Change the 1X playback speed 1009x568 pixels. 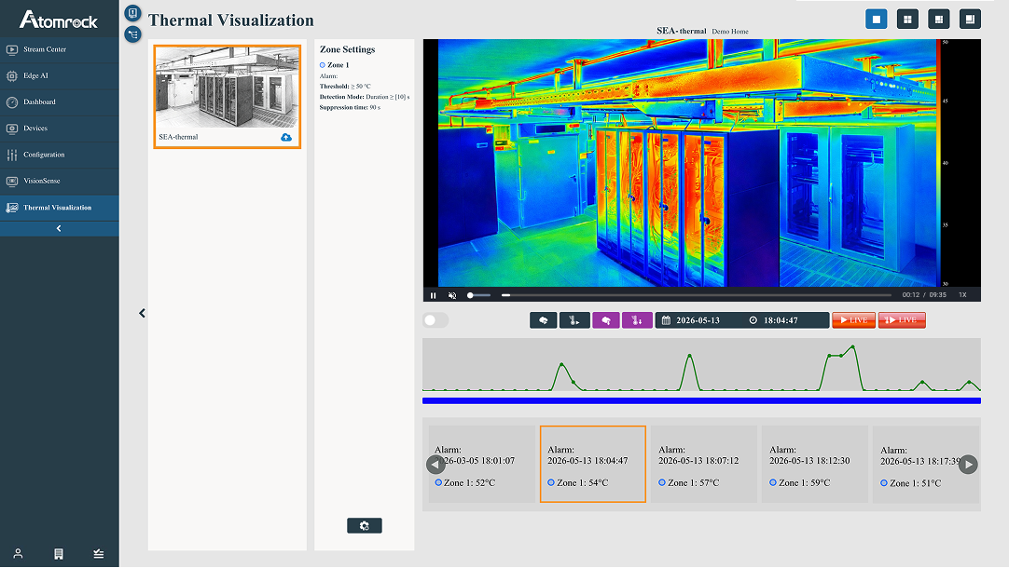tap(962, 295)
